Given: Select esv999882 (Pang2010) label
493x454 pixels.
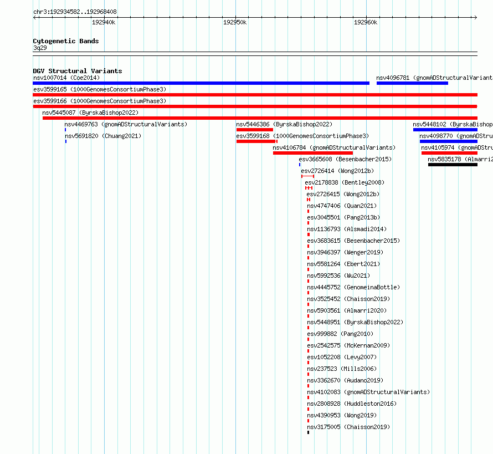Looking at the screenshot, I should click(340, 334).
